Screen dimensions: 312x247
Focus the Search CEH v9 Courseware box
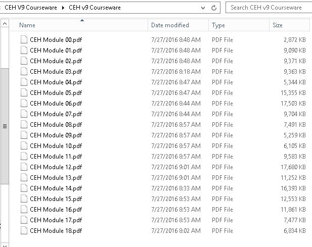point(269,8)
